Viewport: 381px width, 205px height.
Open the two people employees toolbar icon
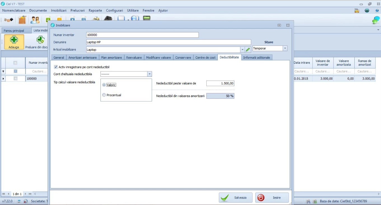35,20
